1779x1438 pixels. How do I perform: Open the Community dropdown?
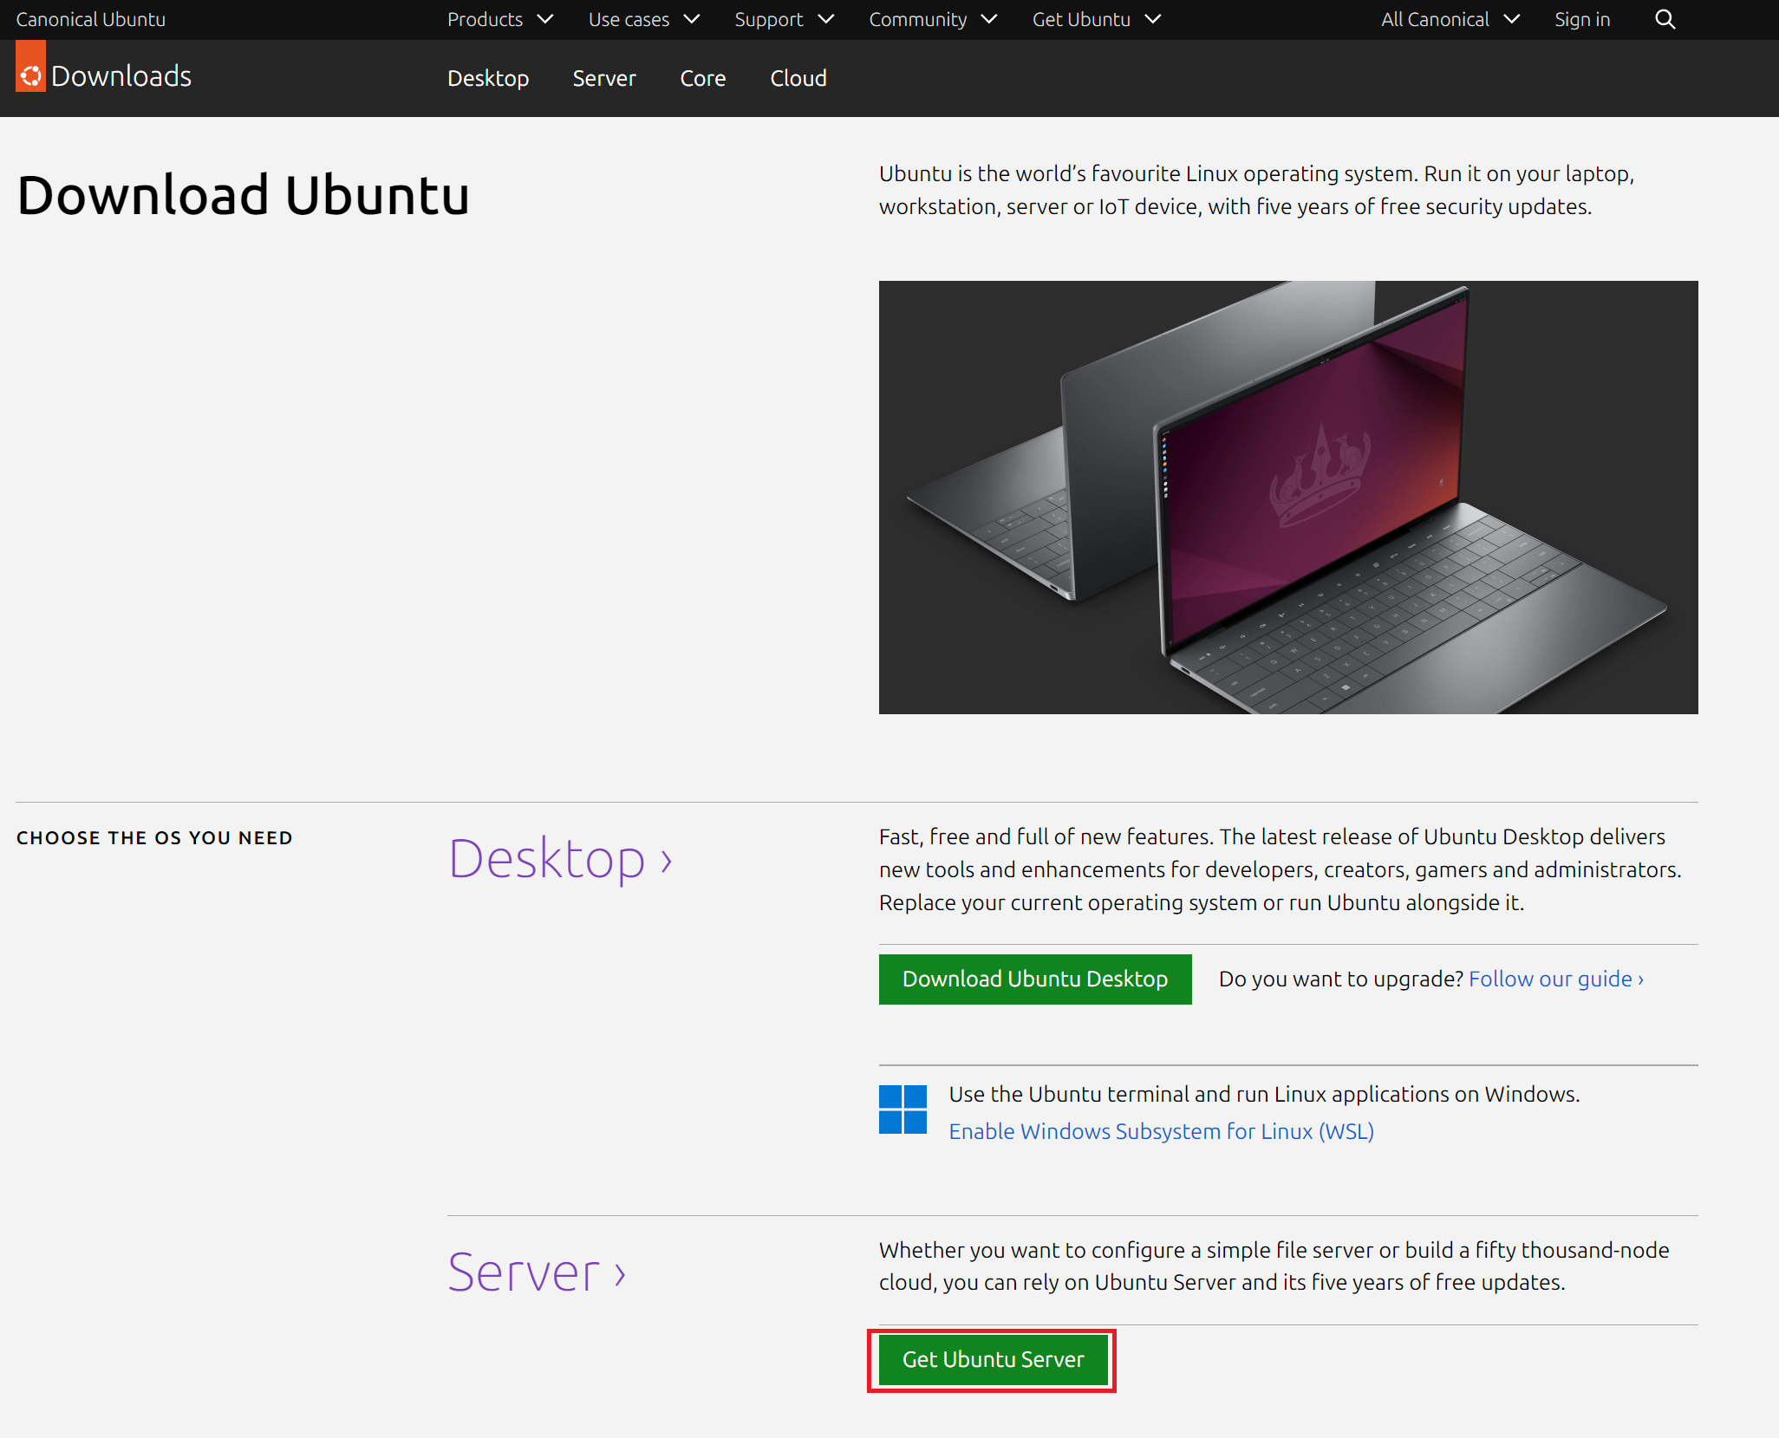tap(932, 19)
